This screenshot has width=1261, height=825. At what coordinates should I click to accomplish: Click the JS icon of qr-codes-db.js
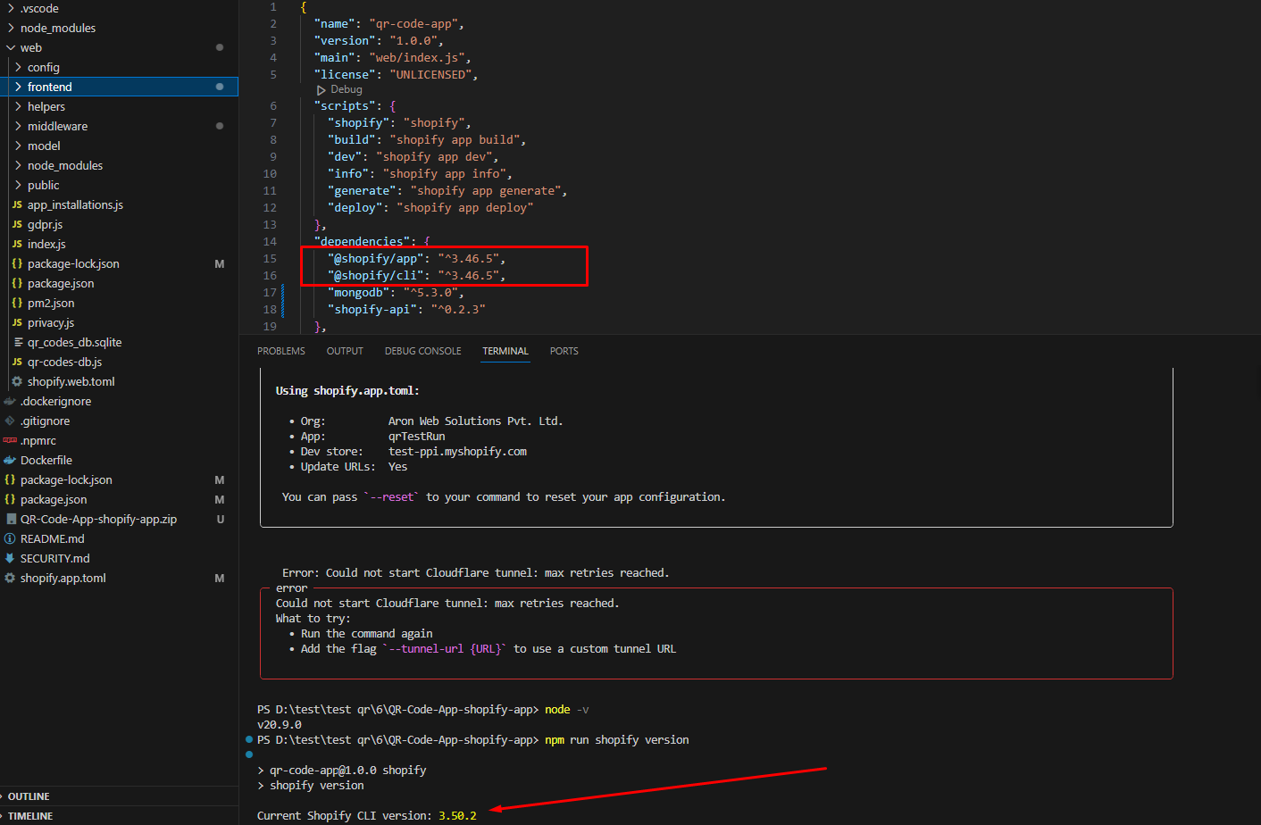point(17,362)
